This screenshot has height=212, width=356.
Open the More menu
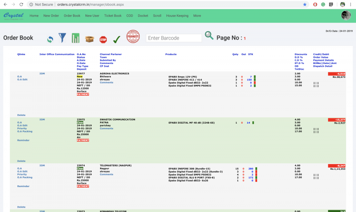pos(197,16)
